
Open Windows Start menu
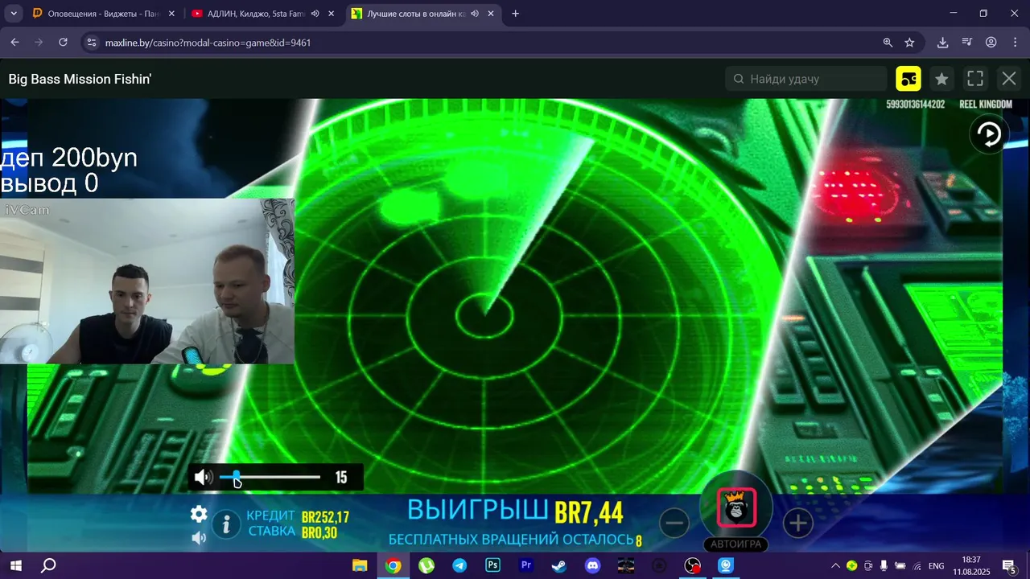(15, 565)
